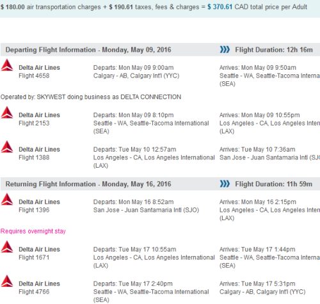
Task: Click the pink Requires overnight stay notice
Action: (x=33, y=231)
